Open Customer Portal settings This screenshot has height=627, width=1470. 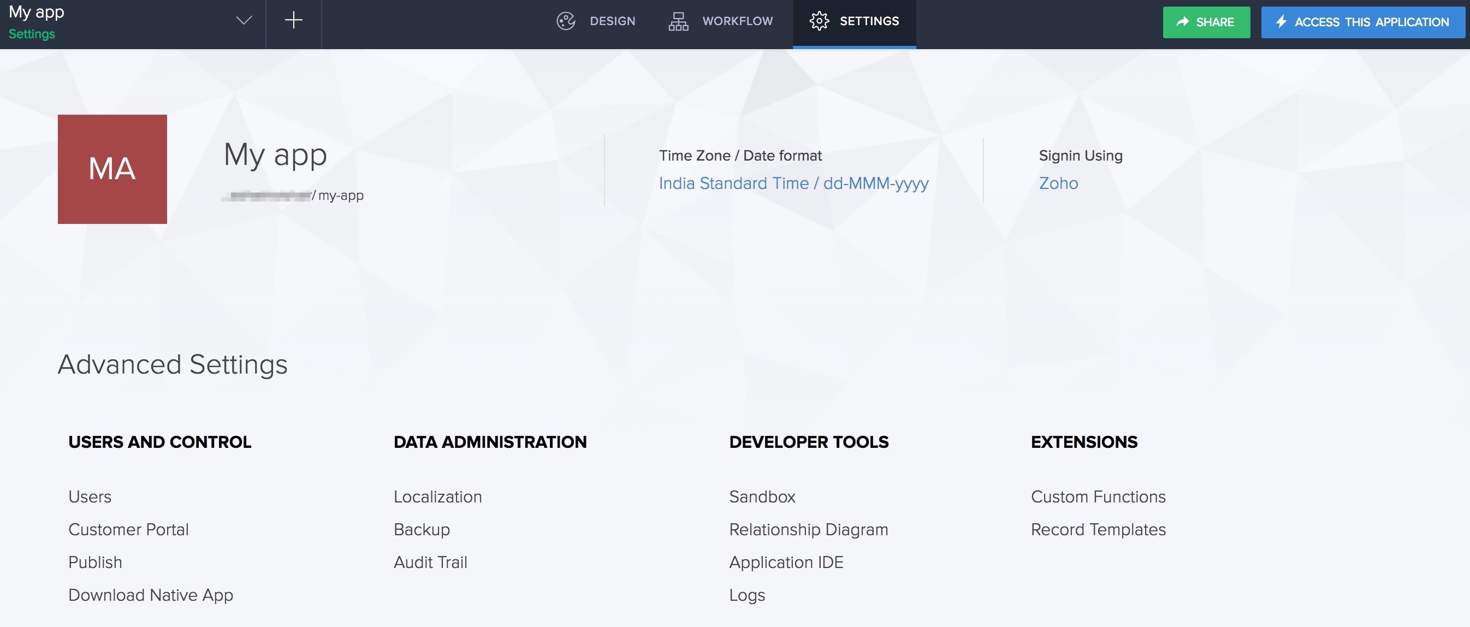[128, 529]
